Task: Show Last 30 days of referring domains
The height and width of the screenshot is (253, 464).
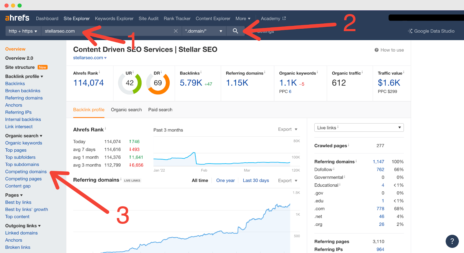Action: click(256, 181)
